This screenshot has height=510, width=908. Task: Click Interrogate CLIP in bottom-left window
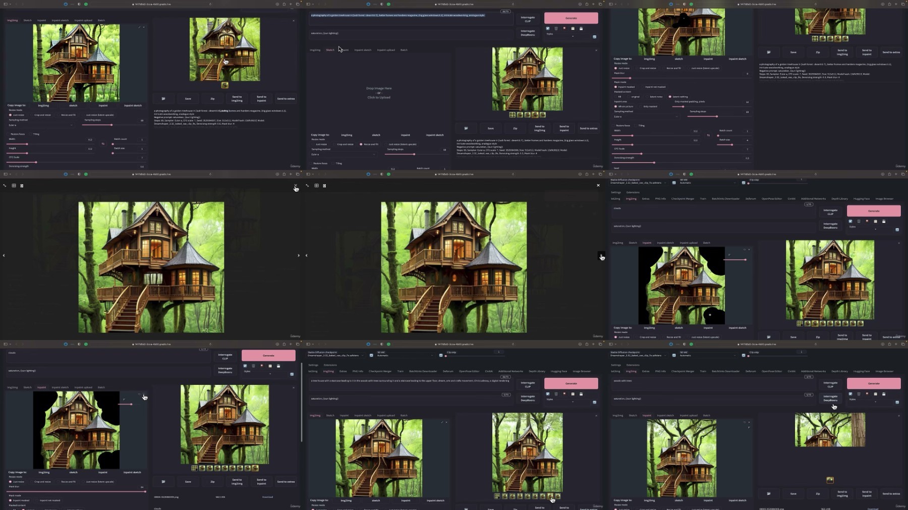[x=225, y=357]
